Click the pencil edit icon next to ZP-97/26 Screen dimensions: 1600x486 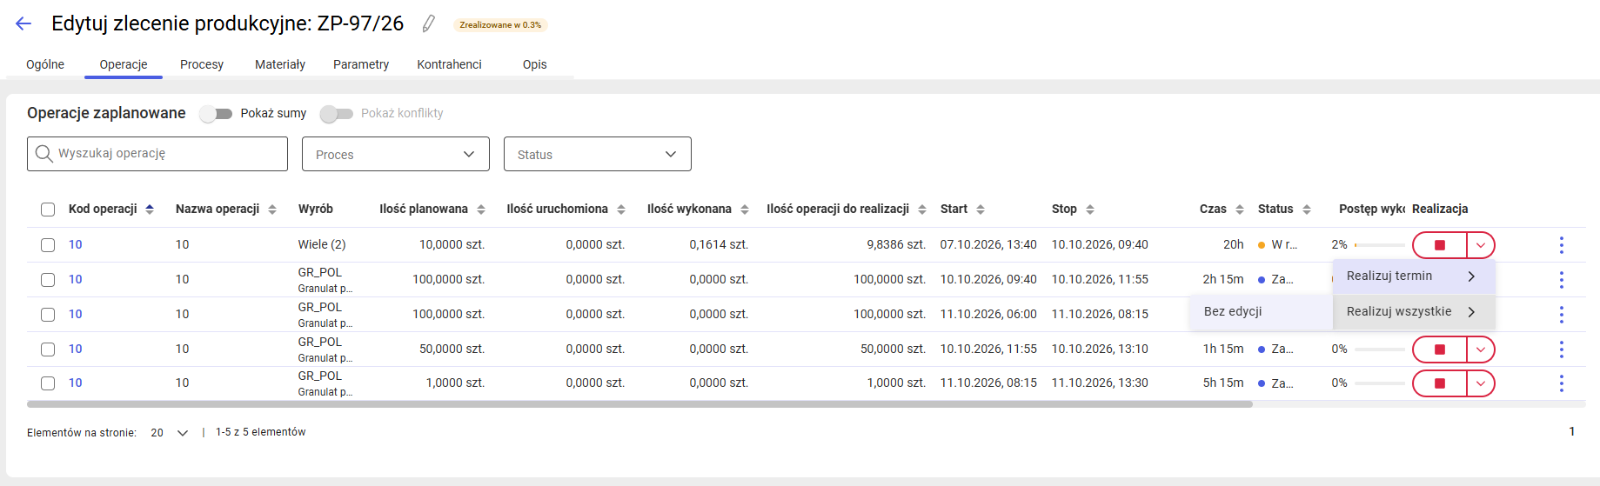428,23
